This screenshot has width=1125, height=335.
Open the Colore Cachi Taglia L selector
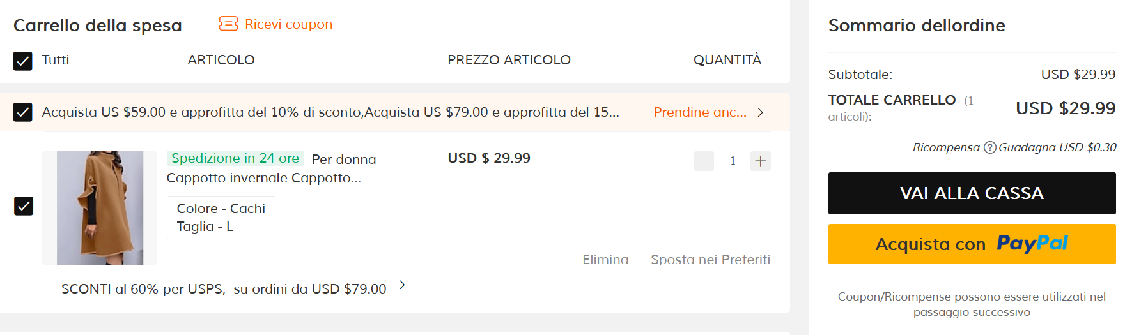(x=221, y=218)
